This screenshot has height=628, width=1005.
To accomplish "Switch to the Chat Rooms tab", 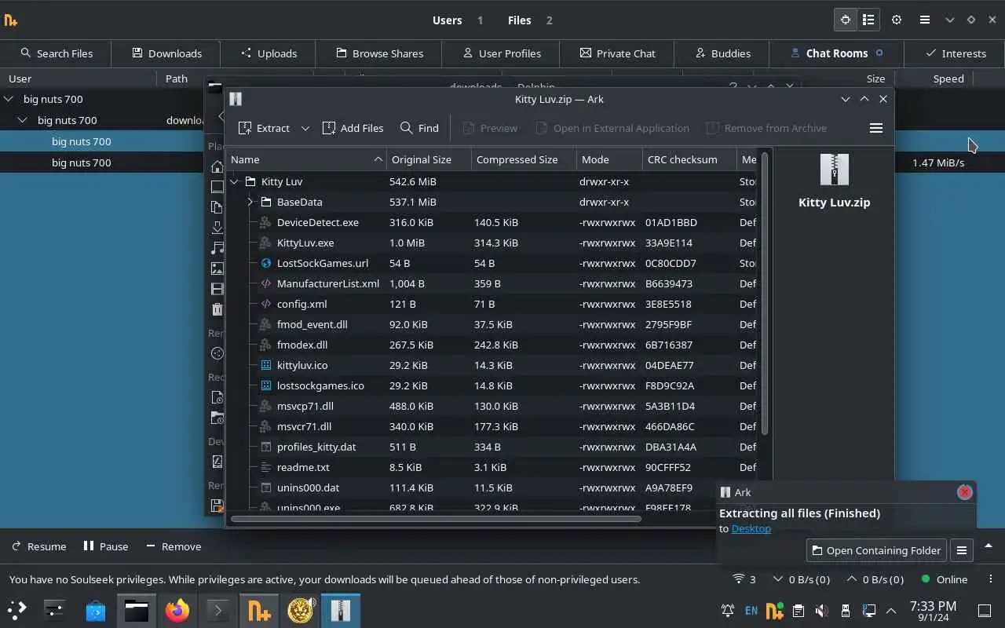I will click(x=836, y=53).
